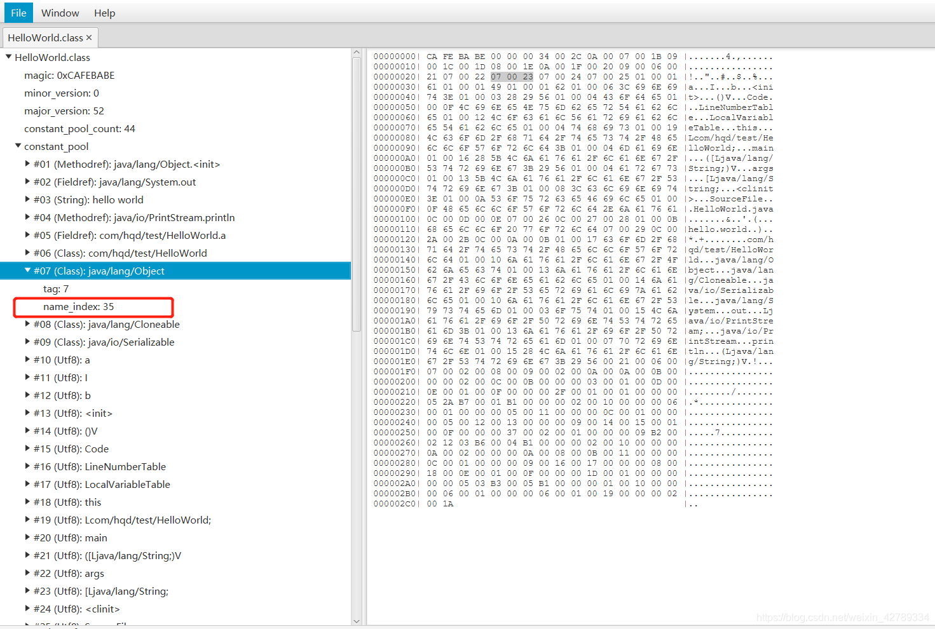Expand #03 String hello world entry
This screenshot has width=935, height=629.
point(28,199)
